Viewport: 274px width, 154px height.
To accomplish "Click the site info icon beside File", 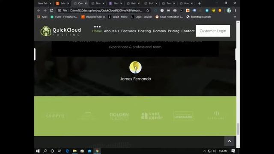I will [60, 10].
